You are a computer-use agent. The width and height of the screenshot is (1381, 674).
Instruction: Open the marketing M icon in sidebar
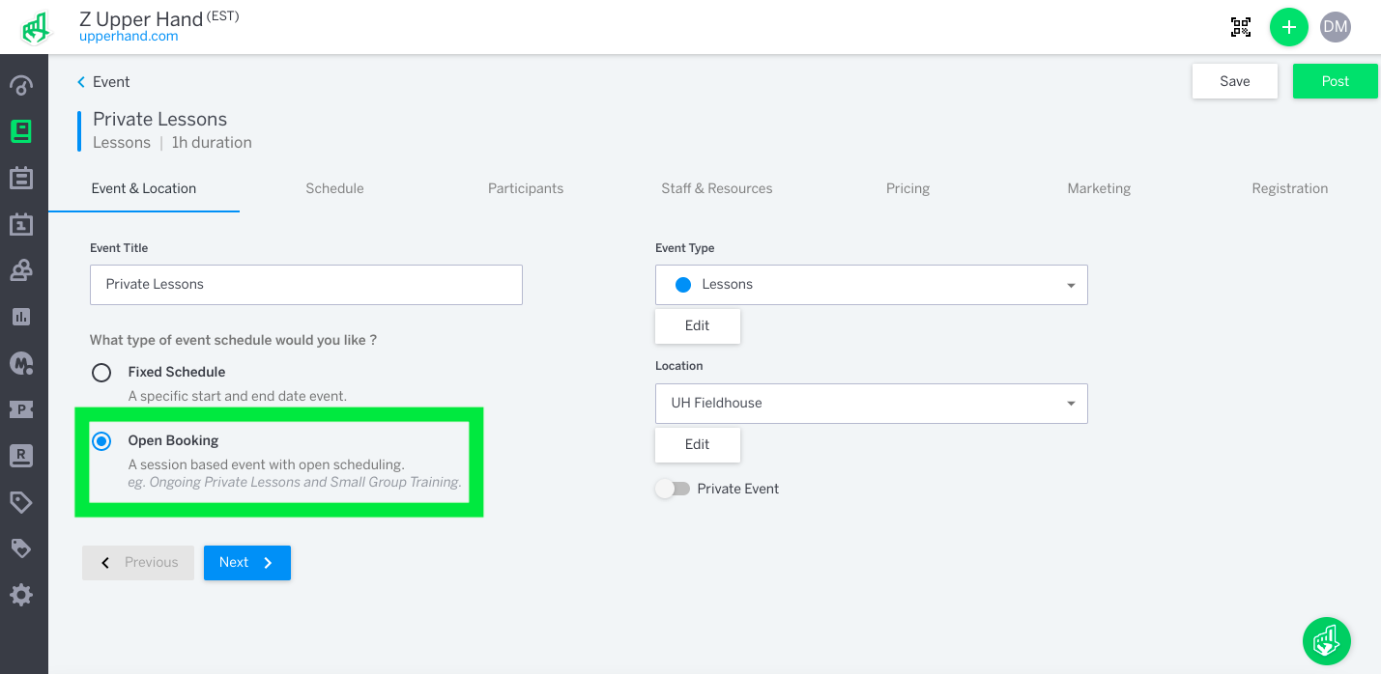(x=21, y=363)
